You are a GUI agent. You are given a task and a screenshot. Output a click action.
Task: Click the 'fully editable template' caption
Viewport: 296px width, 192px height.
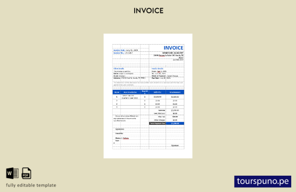click(31, 185)
